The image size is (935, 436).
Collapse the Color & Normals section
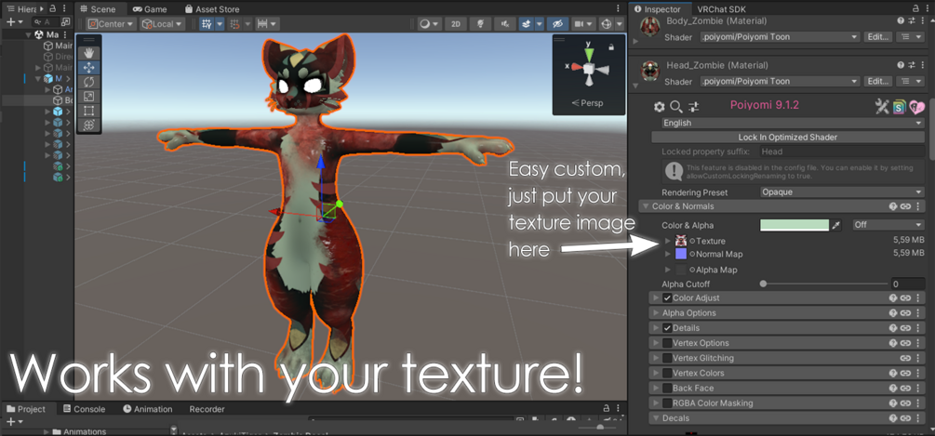(645, 206)
